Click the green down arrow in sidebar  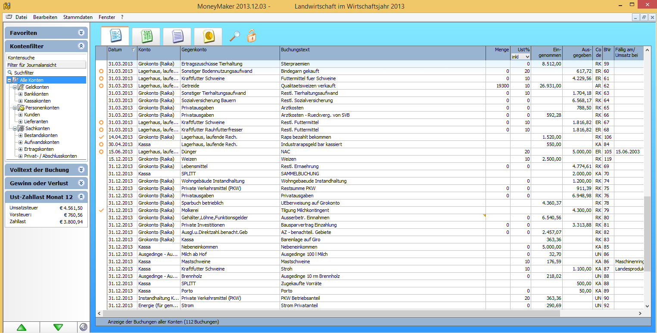tap(58, 327)
